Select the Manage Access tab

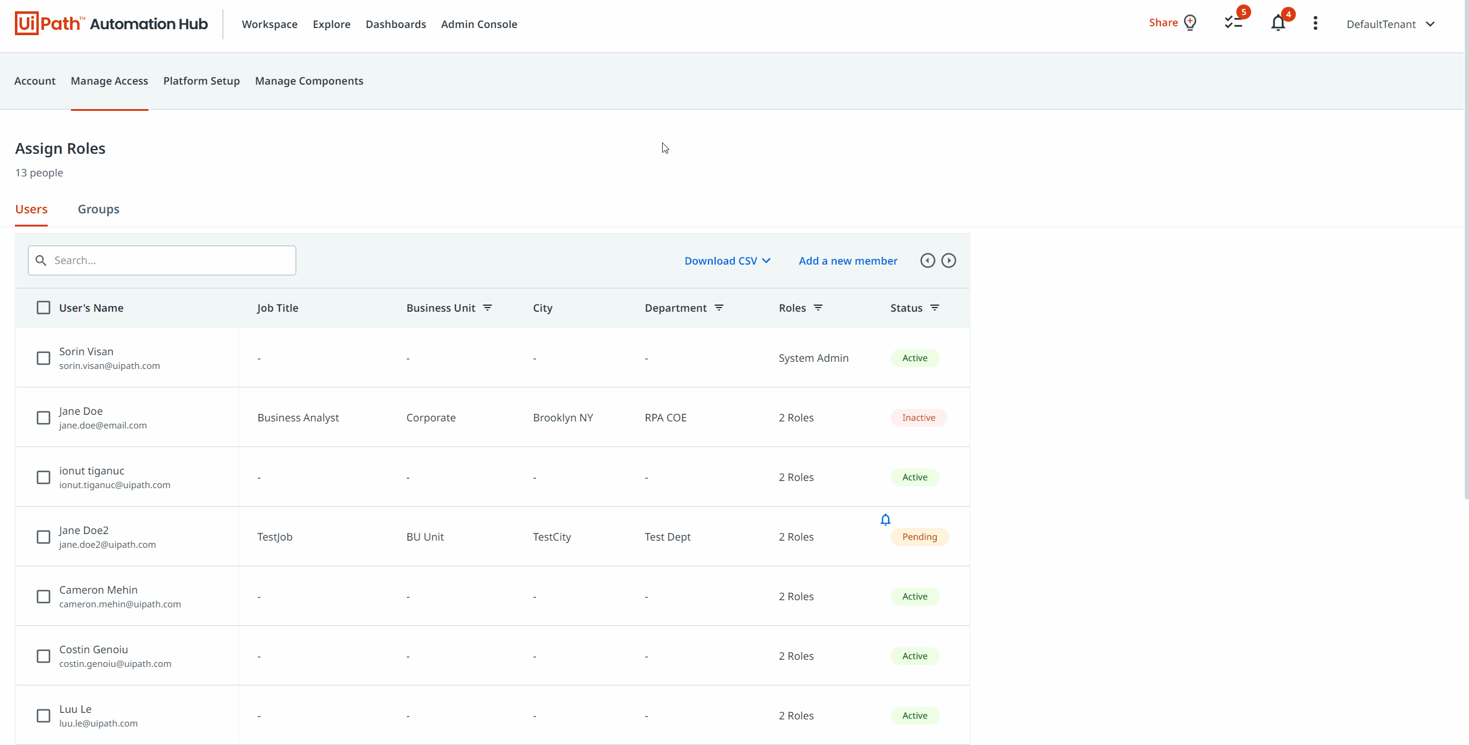(x=109, y=80)
